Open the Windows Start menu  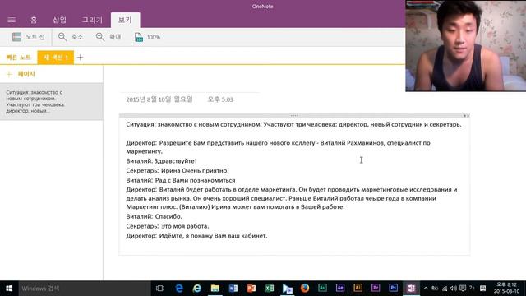(9, 289)
